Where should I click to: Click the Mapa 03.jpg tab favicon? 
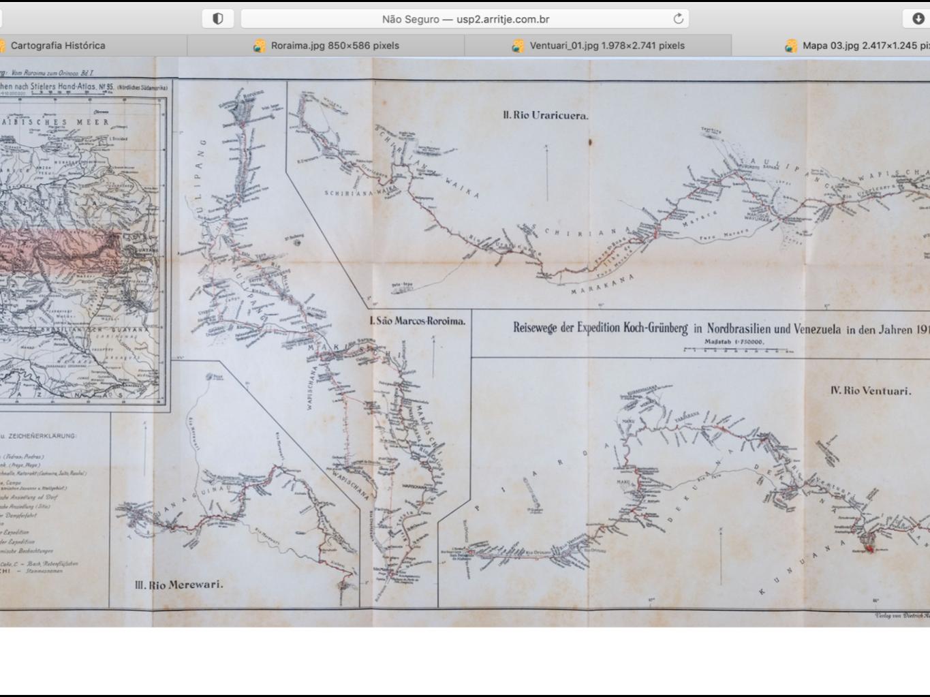pyautogui.click(x=790, y=46)
